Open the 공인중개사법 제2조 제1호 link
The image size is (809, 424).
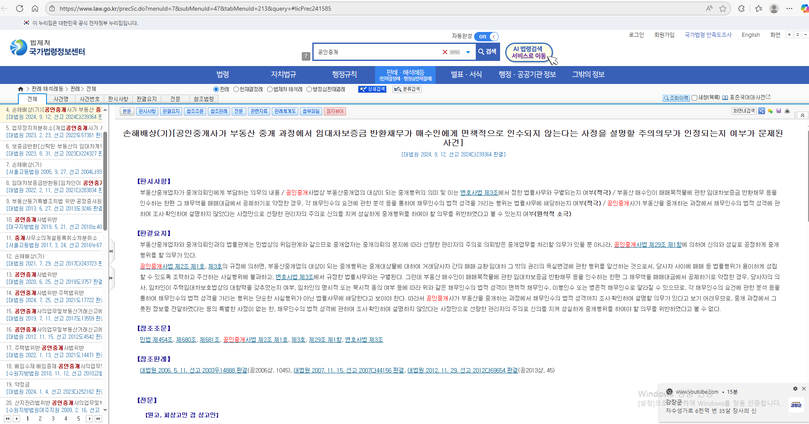tap(255, 340)
